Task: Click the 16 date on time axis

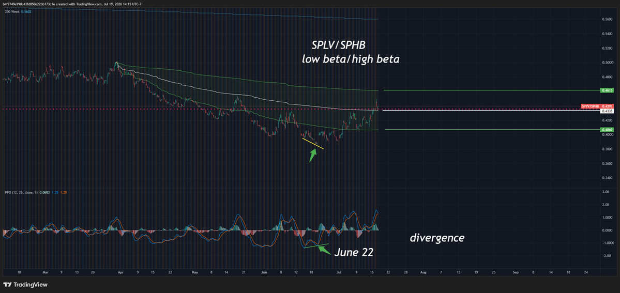Action: tap(372, 272)
